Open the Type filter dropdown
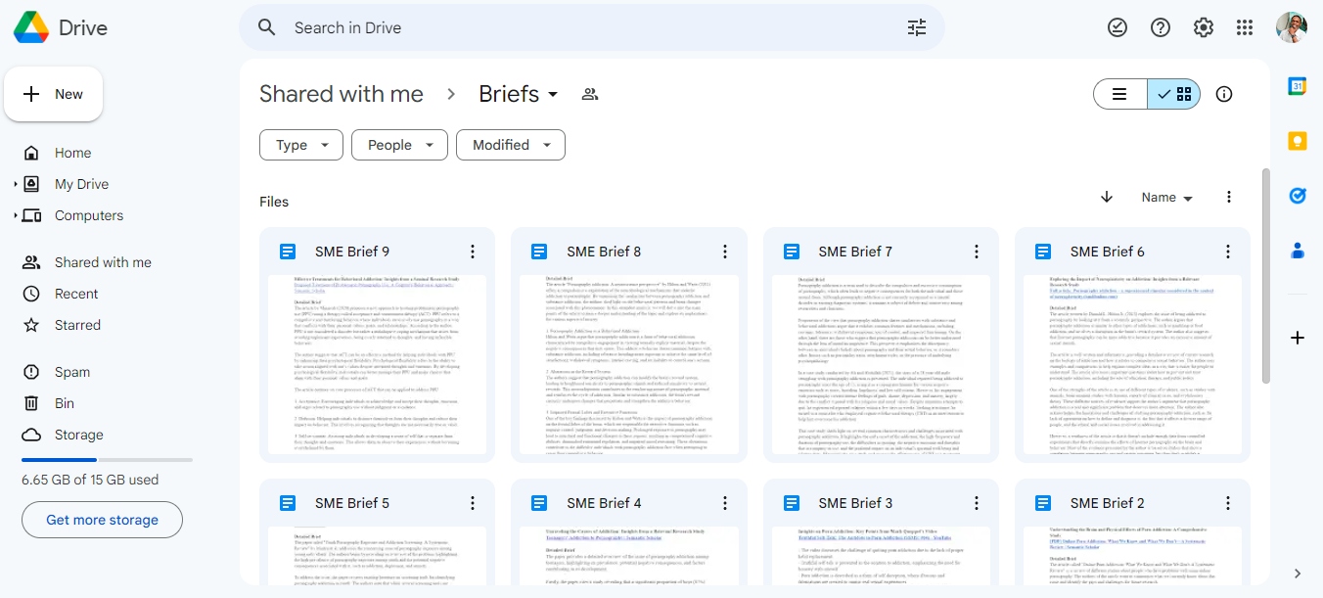Screen dimensions: 1323x598 301,145
